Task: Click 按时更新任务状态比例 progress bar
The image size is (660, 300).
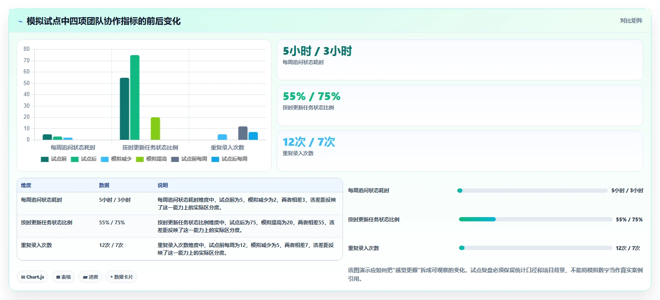Action: tap(536, 219)
